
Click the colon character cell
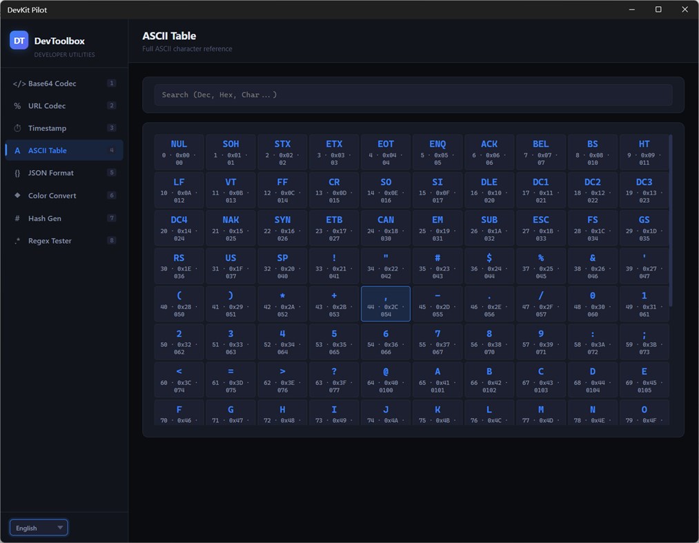click(x=593, y=342)
